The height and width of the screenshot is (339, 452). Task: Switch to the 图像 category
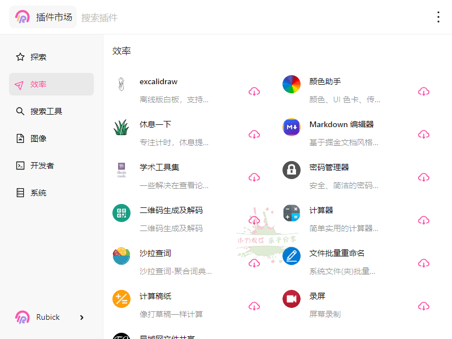point(37,138)
